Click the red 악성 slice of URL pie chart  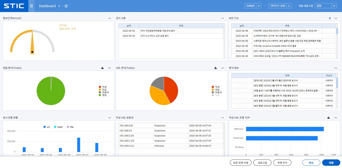click(x=171, y=88)
